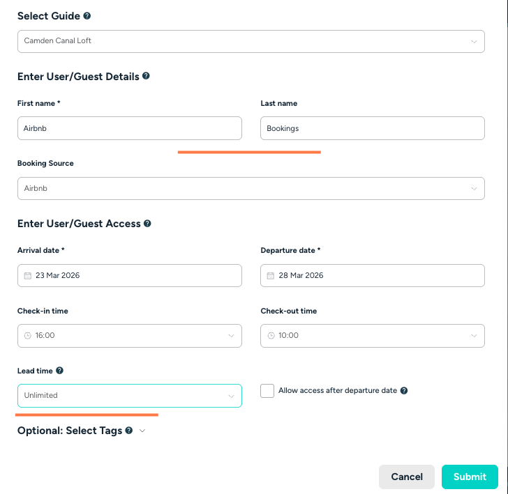Click help icon next to Select Guide
This screenshot has height=494, width=508.
point(87,16)
